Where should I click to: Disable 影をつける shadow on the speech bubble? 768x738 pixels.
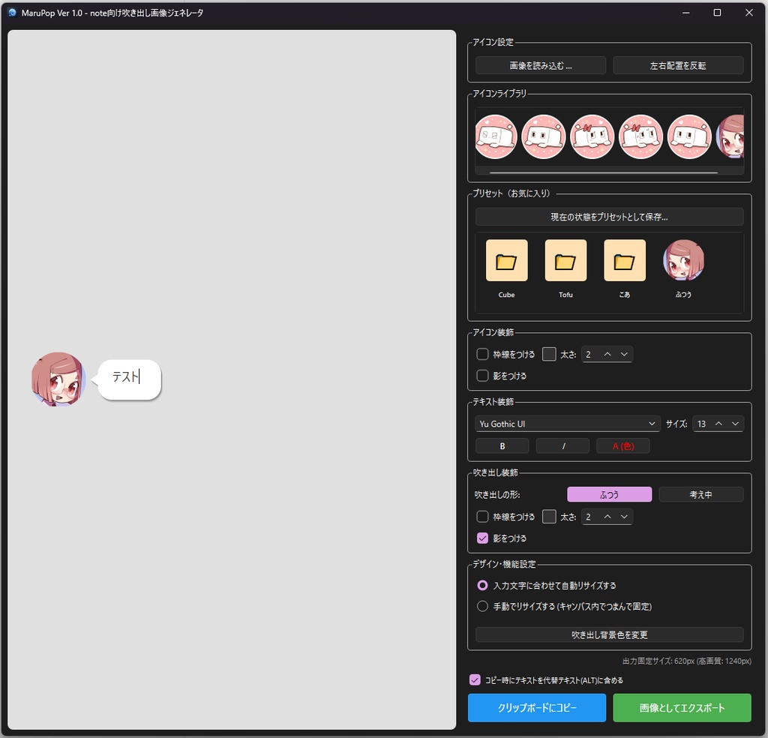point(482,538)
